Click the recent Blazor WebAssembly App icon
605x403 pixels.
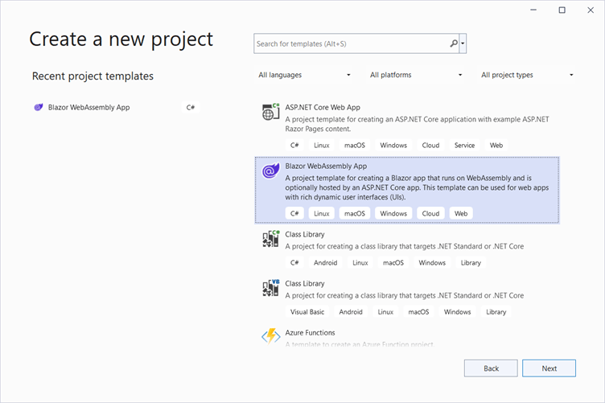(39, 107)
